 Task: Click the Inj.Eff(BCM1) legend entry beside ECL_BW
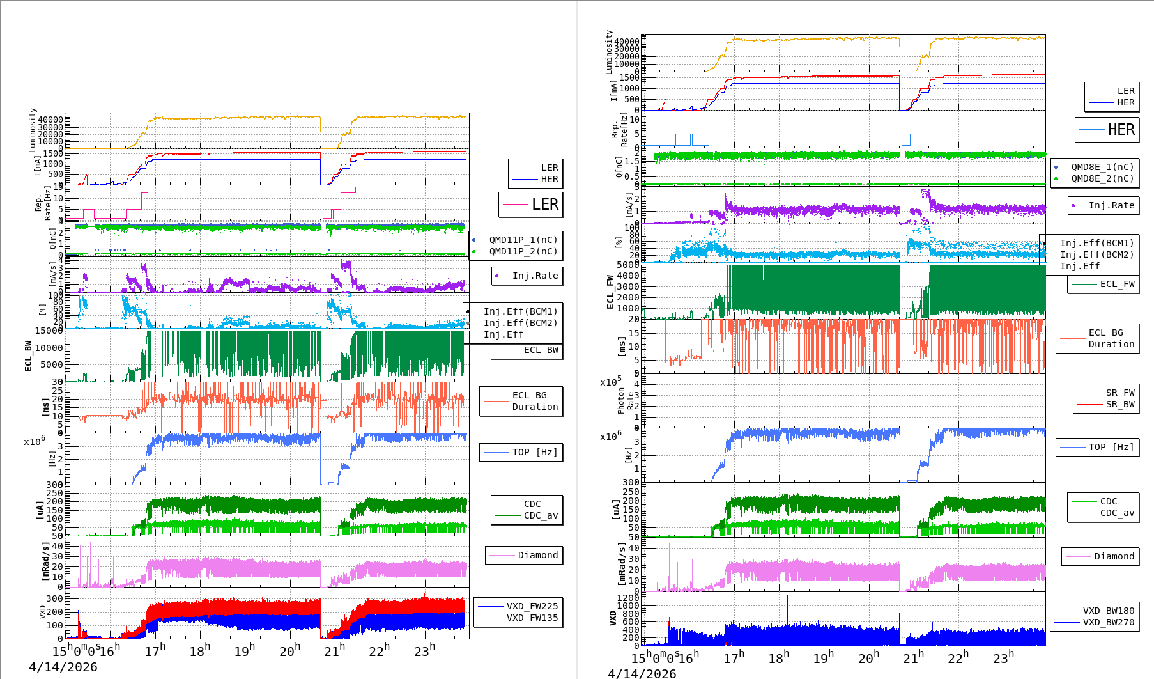tap(520, 312)
